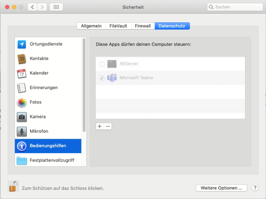
Task: Click the Festplattenvollzugriff folder icon
Action: tap(22, 161)
